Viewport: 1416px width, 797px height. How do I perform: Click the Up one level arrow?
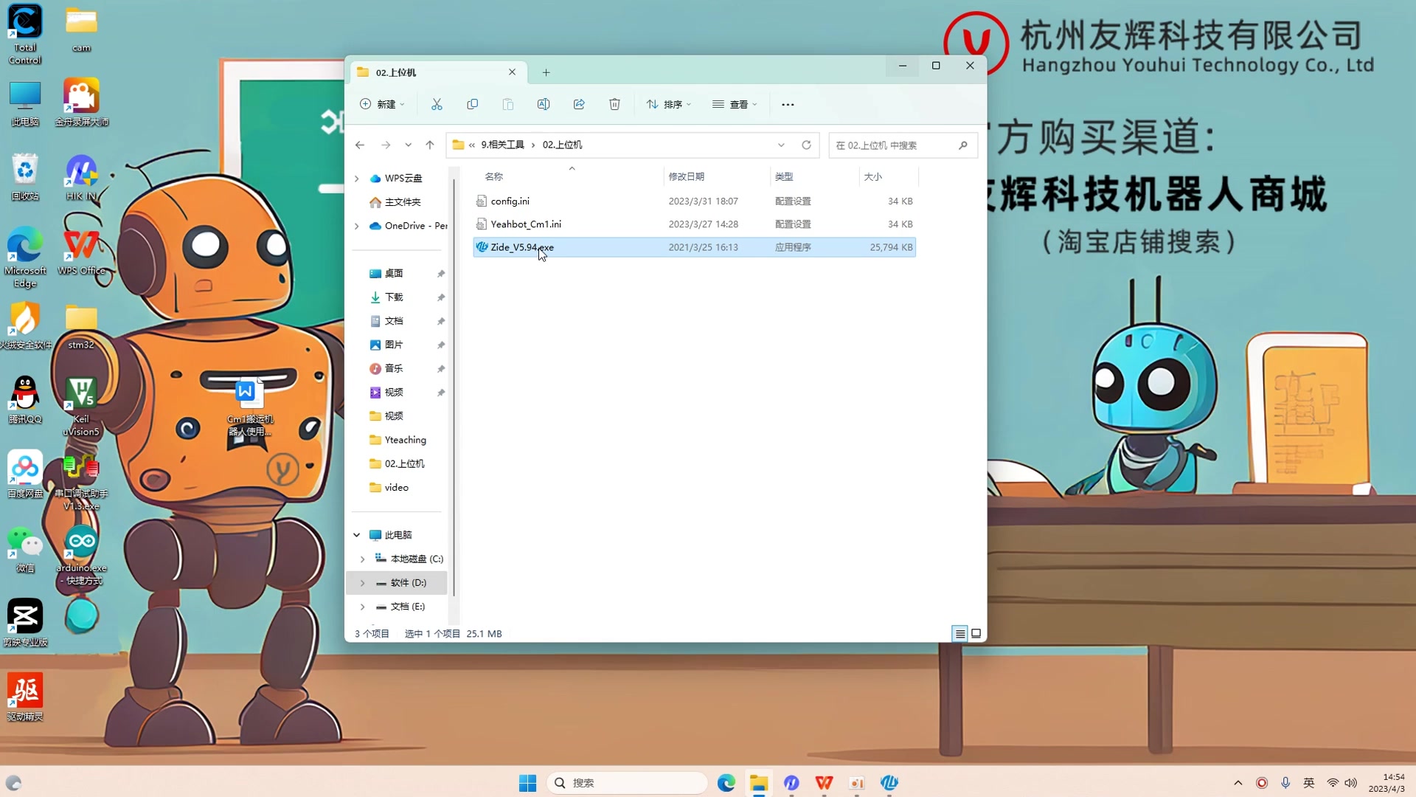[430, 145]
